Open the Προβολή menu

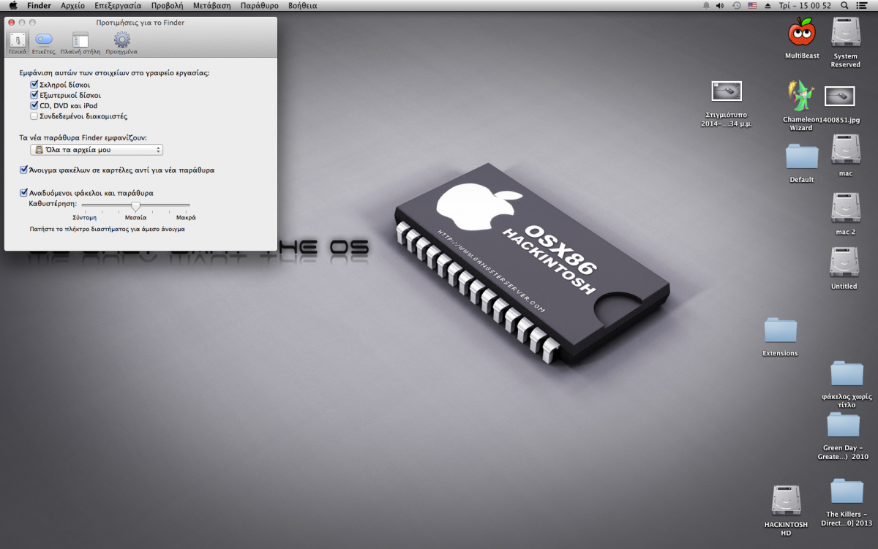(x=168, y=5)
